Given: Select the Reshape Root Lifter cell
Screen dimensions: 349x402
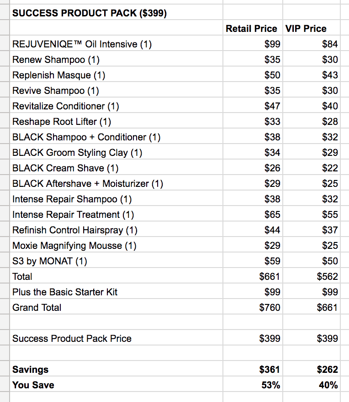Looking at the screenshot, I should click(62, 122).
